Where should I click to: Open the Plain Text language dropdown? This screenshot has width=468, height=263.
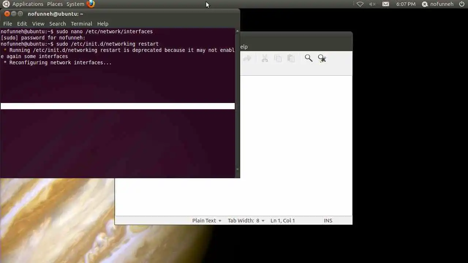[x=207, y=221]
